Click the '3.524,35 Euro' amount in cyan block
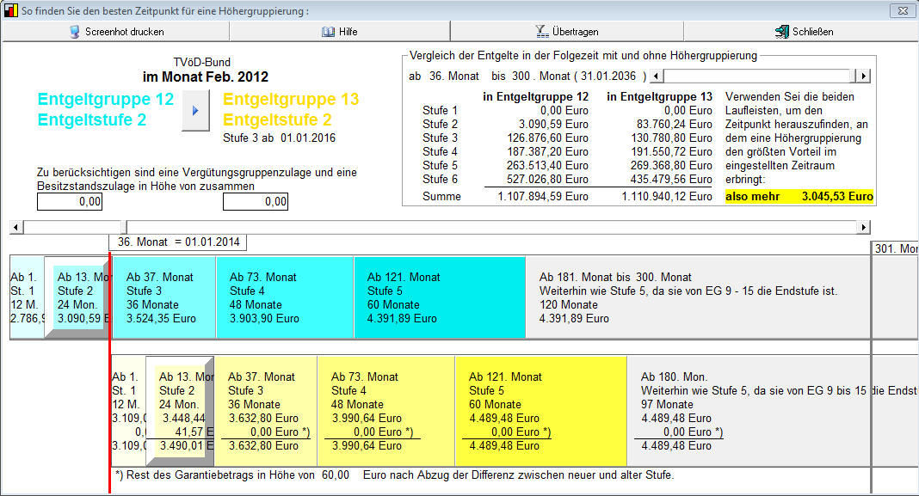Screen dimensions: 919x496 pos(161,319)
